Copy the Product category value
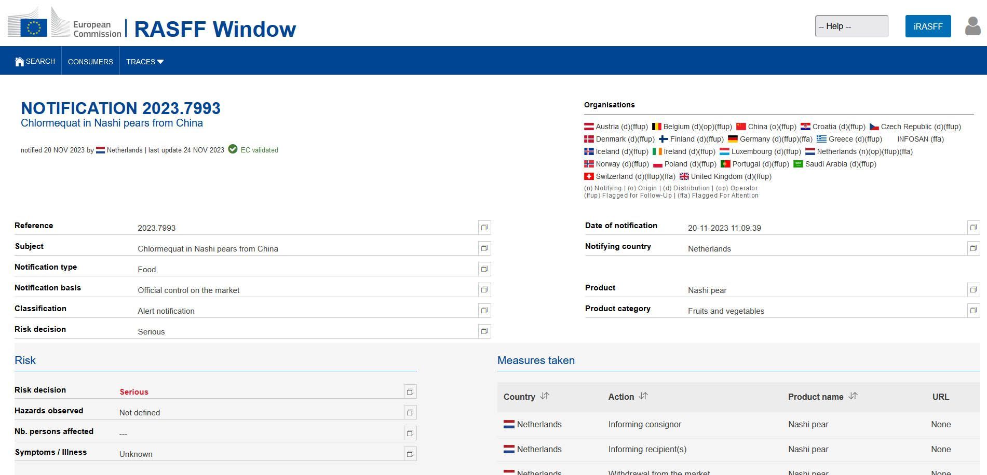The image size is (987, 475). [974, 311]
